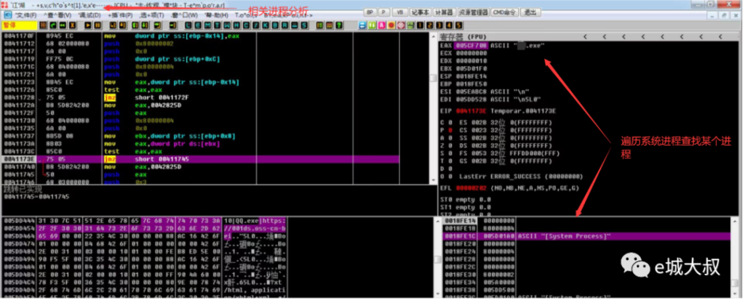The width and height of the screenshot is (745, 300).
Task: Click the 记事本 button
Action: pyautogui.click(x=420, y=12)
